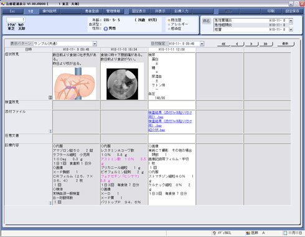305x237 pixels.
Task: Select 固定表示 in the toolbar
Action: pos(139,11)
